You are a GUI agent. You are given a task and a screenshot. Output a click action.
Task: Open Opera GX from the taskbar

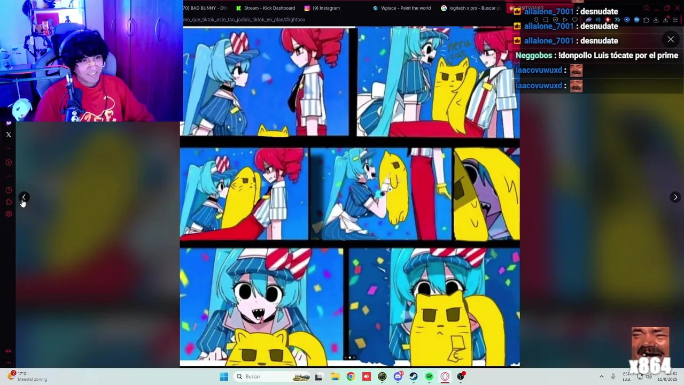click(445, 376)
